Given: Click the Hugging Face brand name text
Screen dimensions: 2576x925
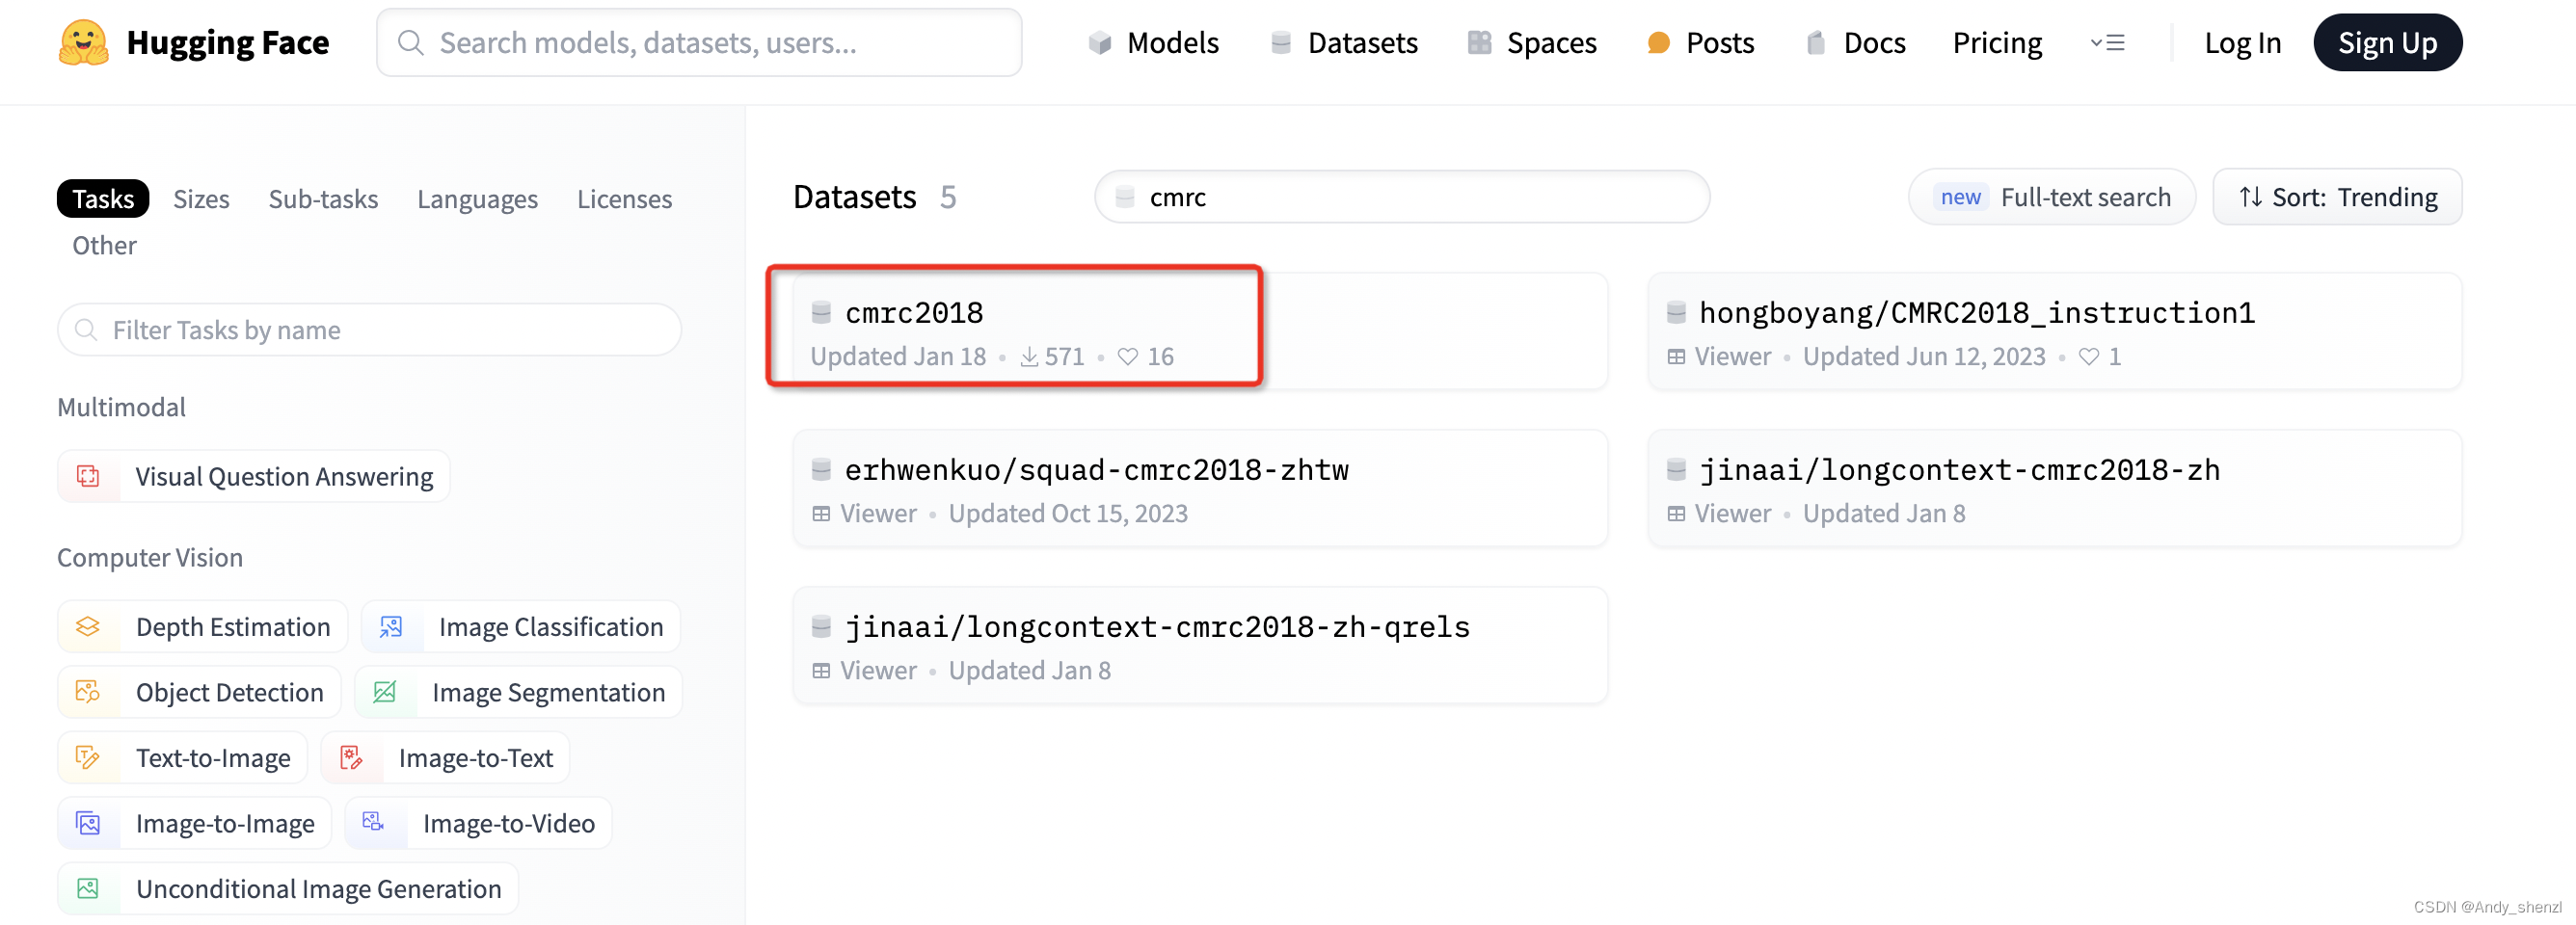Looking at the screenshot, I should [x=228, y=43].
